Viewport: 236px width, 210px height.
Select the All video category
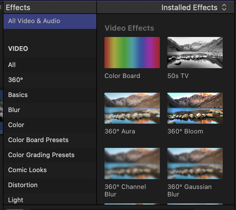tap(50, 65)
